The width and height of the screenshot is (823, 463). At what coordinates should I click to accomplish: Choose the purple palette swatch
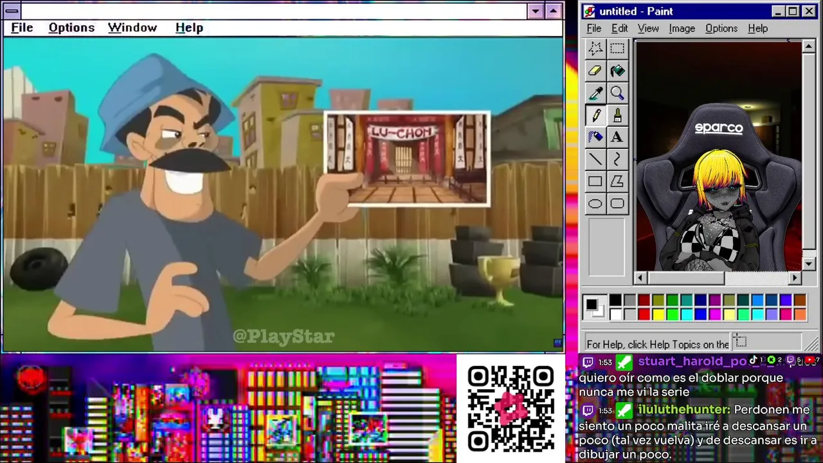point(715,300)
